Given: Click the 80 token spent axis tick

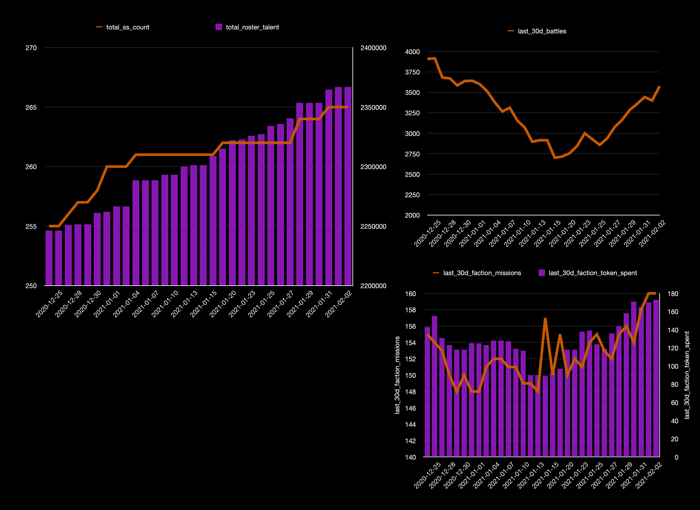Looking at the screenshot, I should coord(675,385).
